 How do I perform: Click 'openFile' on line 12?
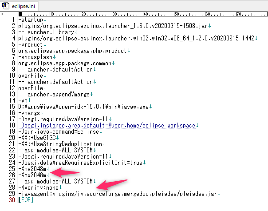31,88
